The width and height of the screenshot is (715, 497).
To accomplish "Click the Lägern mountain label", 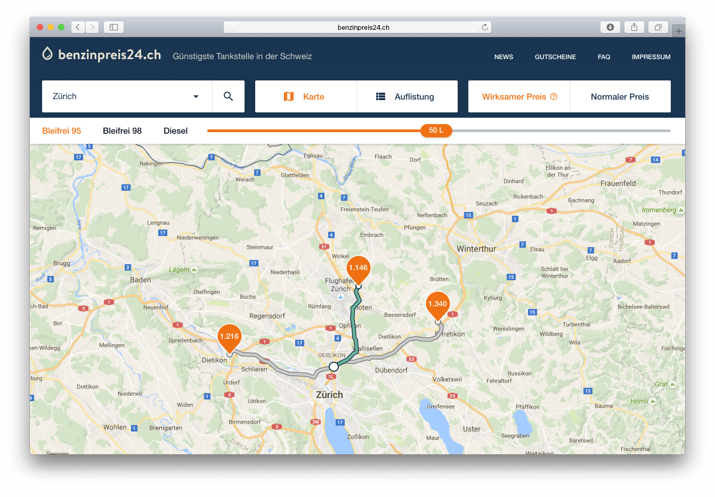I will pyautogui.click(x=179, y=270).
